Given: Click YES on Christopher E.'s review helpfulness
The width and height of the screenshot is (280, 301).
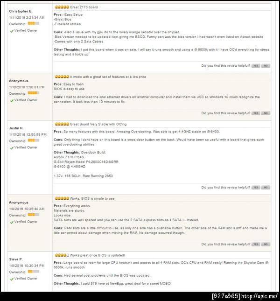Looking at the screenshot, I should pyautogui.click(x=256, y=66).
